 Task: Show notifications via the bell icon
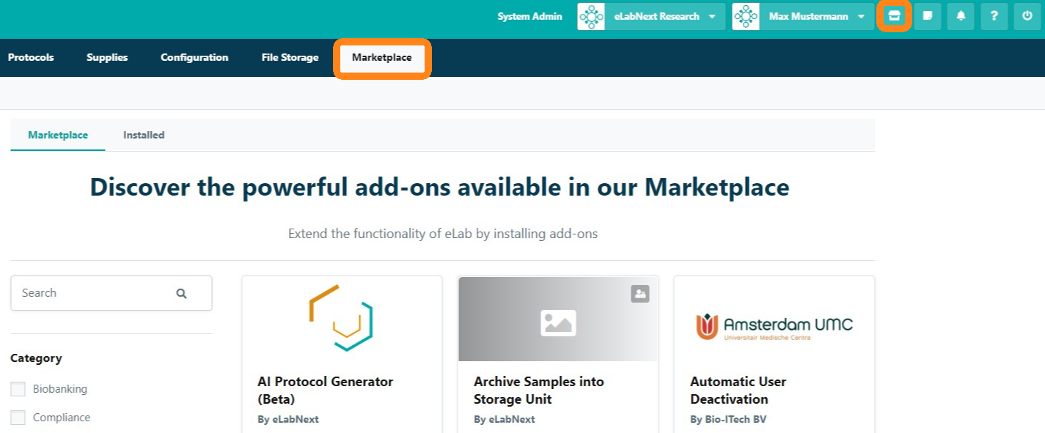point(961,16)
